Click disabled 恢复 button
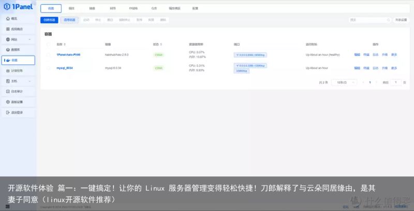Viewport: 414px width, 211px height. [151, 20]
